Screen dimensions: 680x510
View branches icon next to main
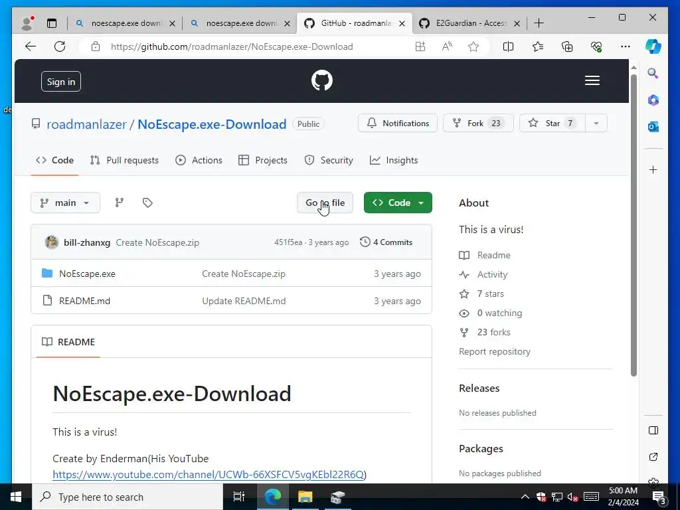[x=120, y=203]
